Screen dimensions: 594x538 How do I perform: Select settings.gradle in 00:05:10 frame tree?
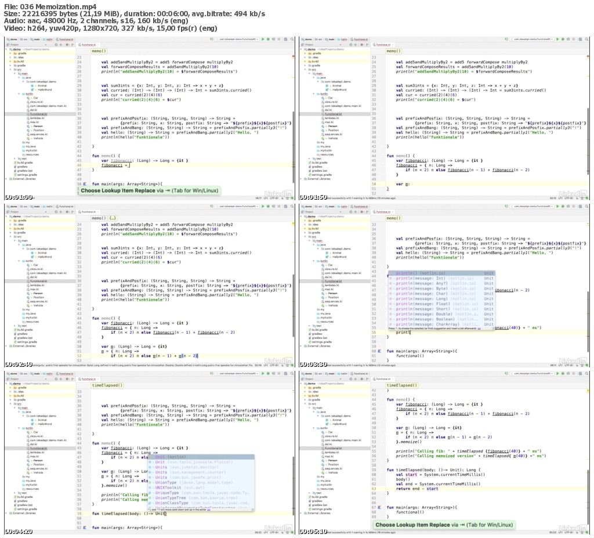[320, 509]
